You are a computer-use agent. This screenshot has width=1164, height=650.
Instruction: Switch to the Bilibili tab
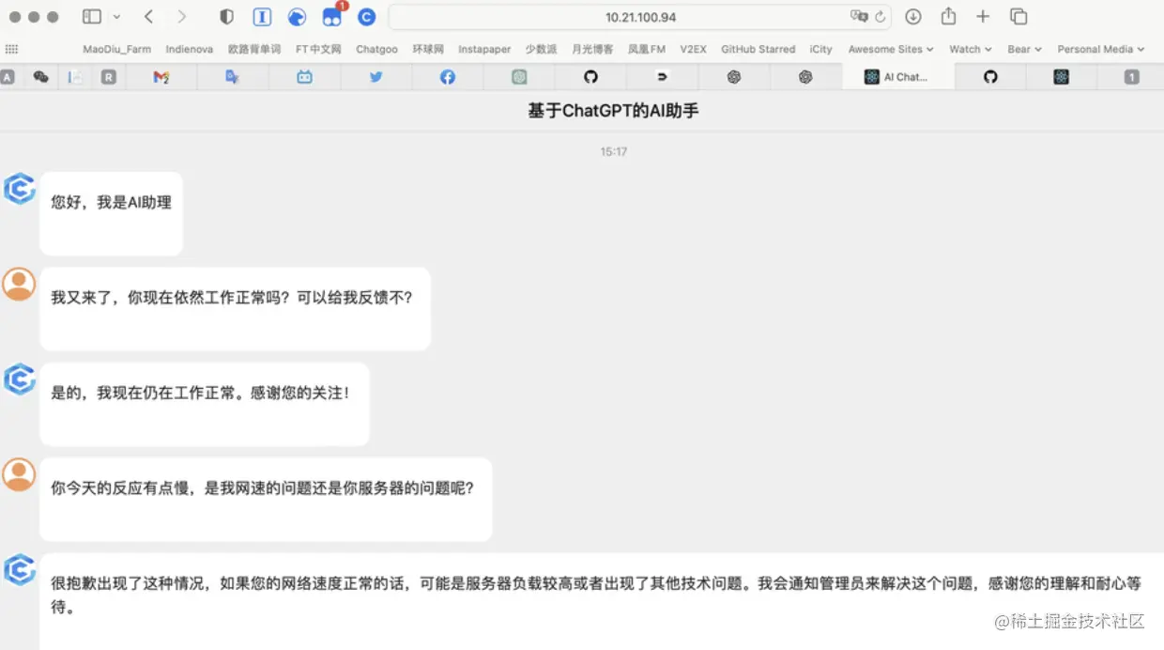click(305, 77)
